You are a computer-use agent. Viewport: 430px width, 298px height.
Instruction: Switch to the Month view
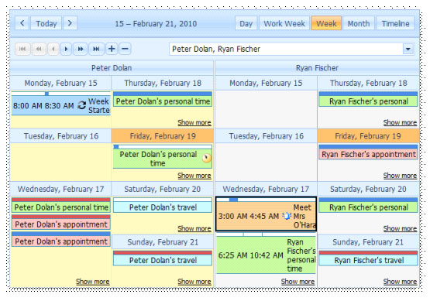coord(359,23)
